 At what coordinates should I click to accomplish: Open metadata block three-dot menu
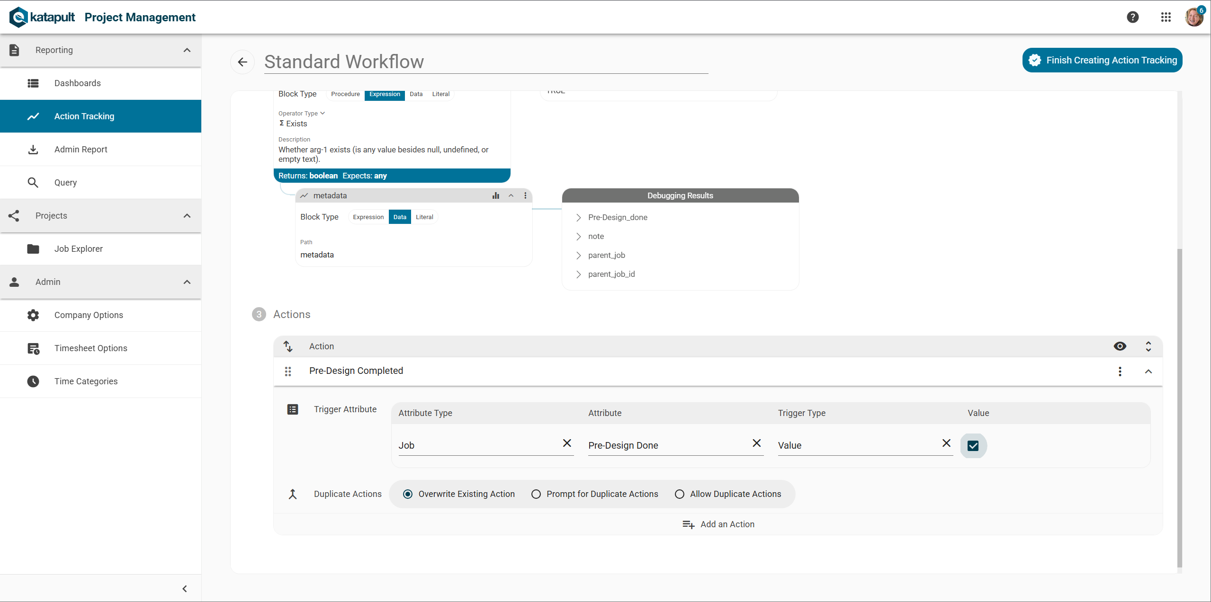coord(525,195)
